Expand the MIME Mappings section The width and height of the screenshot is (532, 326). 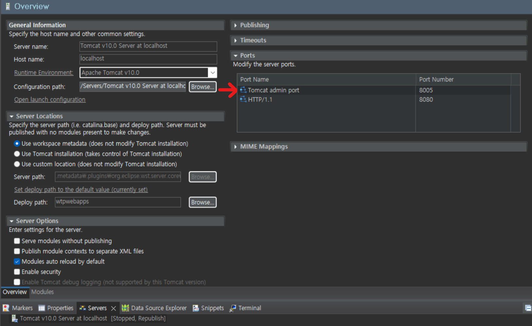(235, 147)
